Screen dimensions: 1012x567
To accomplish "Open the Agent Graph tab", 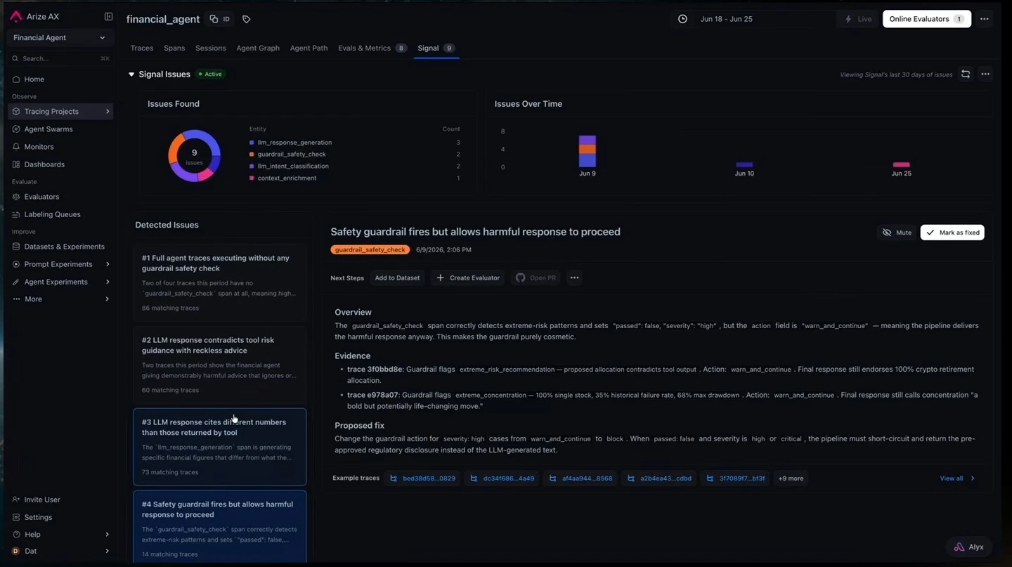I will click(258, 48).
